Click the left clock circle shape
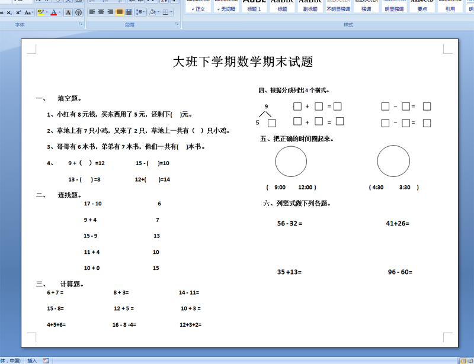Image resolution: width=474 pixels, height=364 pixels. coord(291,162)
